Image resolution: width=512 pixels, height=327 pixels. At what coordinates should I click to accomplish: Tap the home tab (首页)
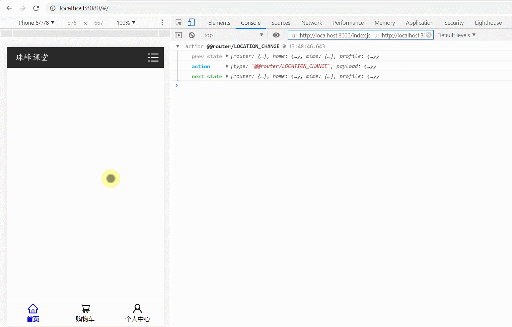(x=33, y=313)
